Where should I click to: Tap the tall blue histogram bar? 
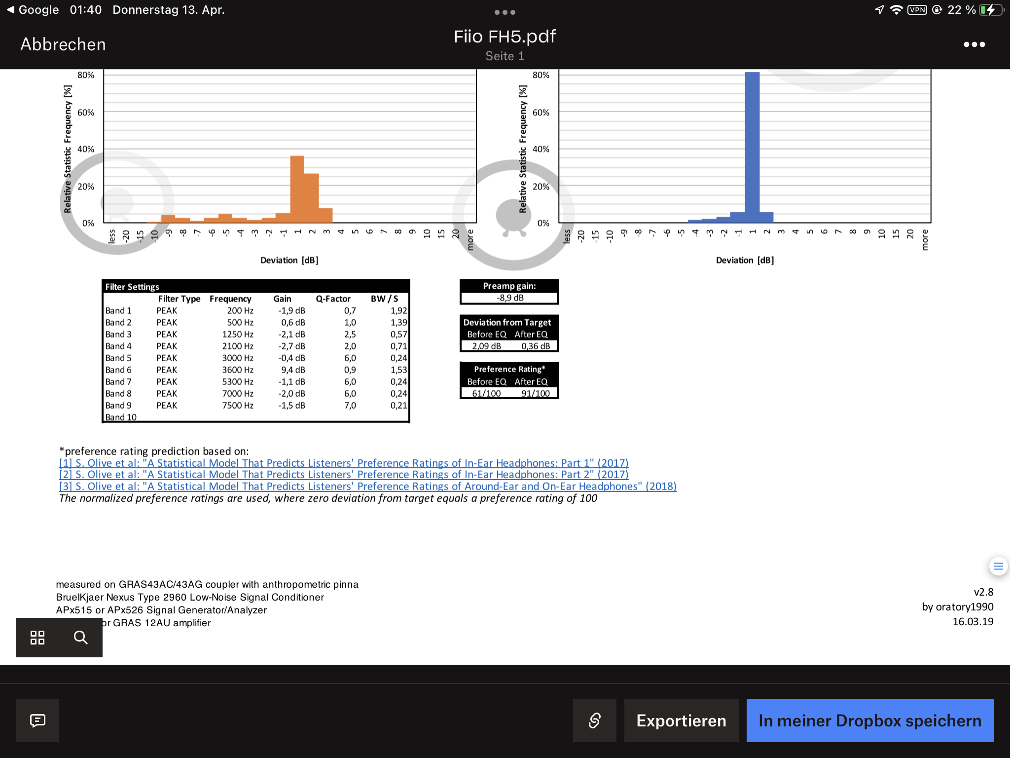click(752, 148)
